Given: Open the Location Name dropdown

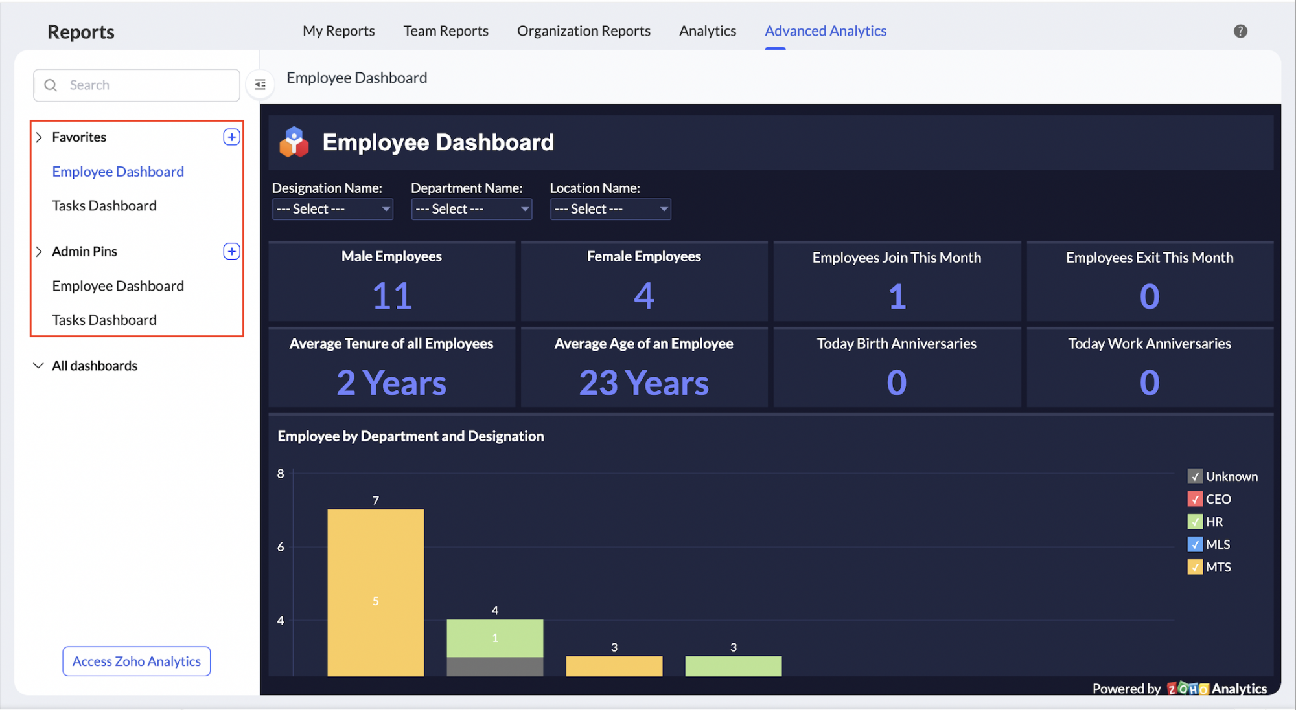Looking at the screenshot, I should click(610, 209).
